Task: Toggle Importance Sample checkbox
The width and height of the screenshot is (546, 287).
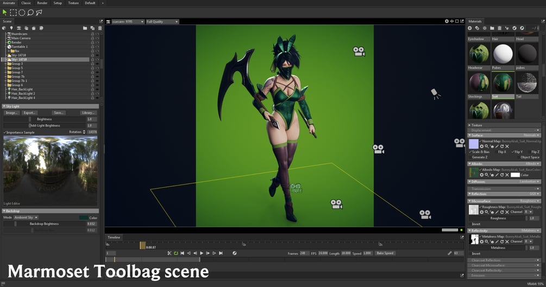Action: tap(5, 132)
